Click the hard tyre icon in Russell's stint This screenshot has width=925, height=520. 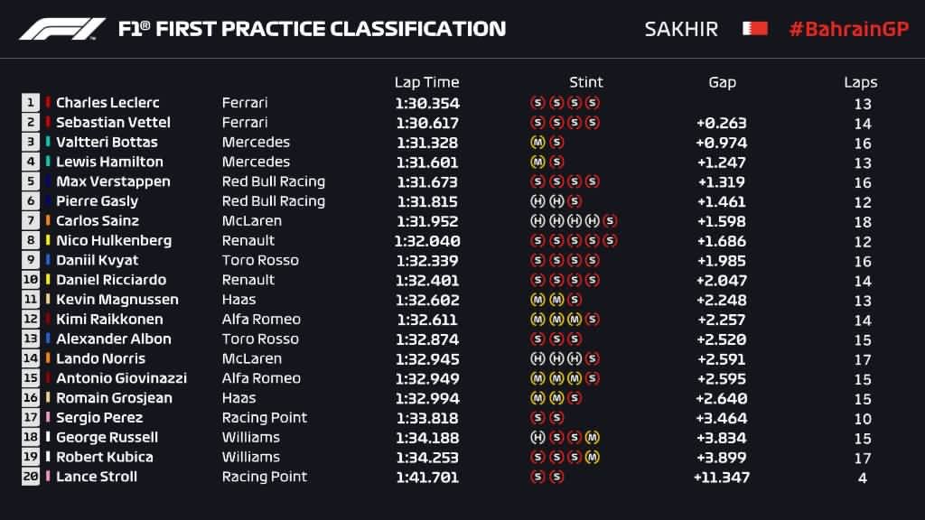[x=537, y=437]
